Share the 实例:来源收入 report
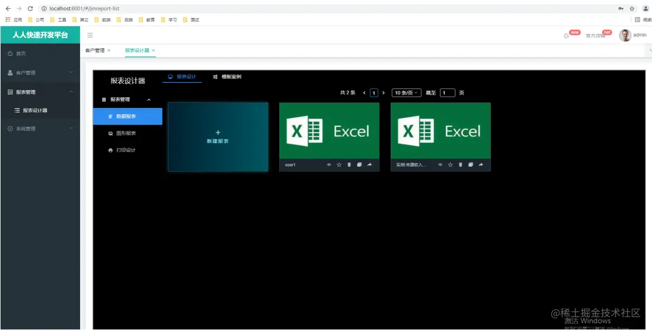Screen dimensions: 652x330 [x=481, y=165]
